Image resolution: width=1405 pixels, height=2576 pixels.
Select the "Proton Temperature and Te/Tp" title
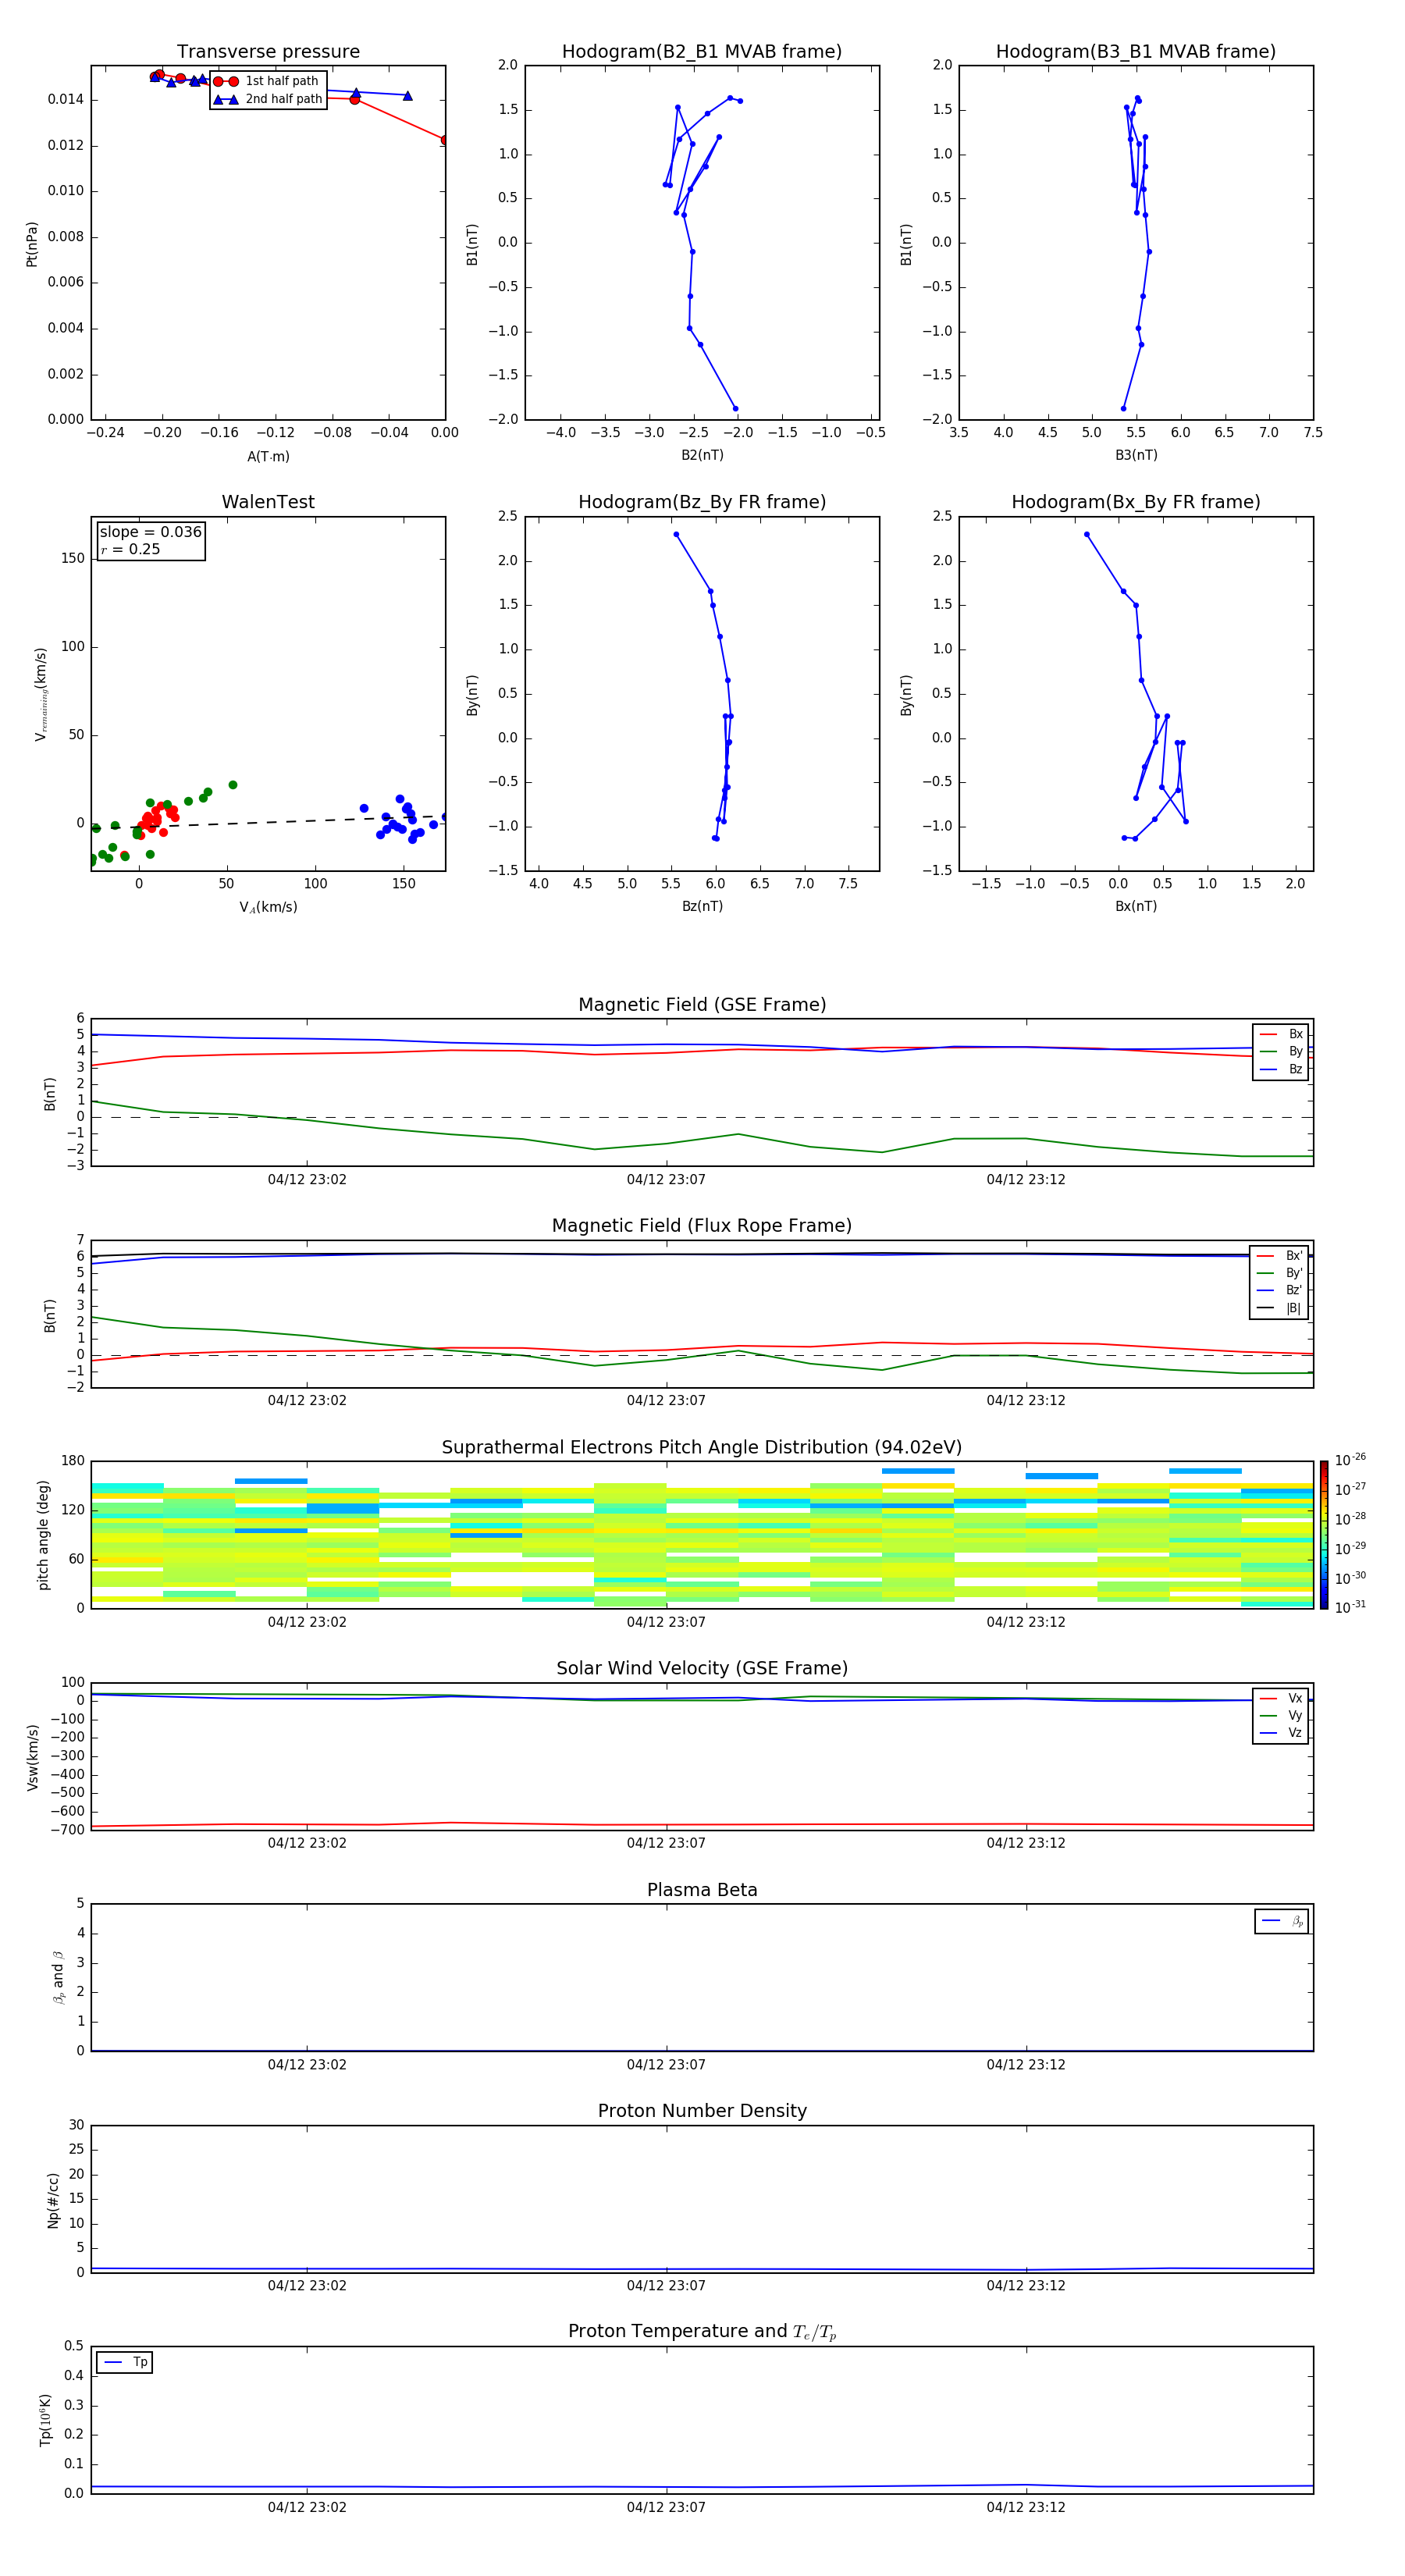pyautogui.click(x=702, y=2332)
